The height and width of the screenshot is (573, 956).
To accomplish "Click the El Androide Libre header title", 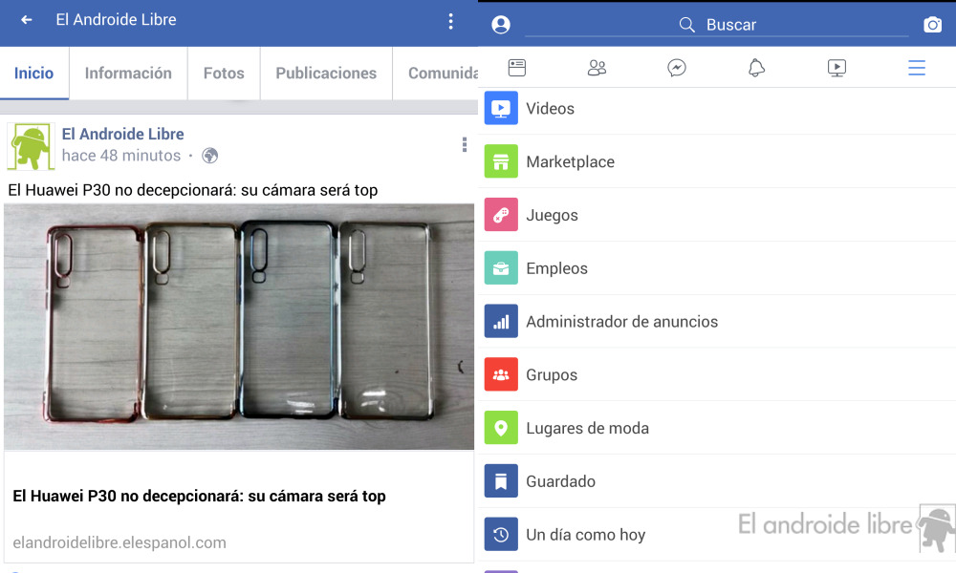I will (x=116, y=20).
